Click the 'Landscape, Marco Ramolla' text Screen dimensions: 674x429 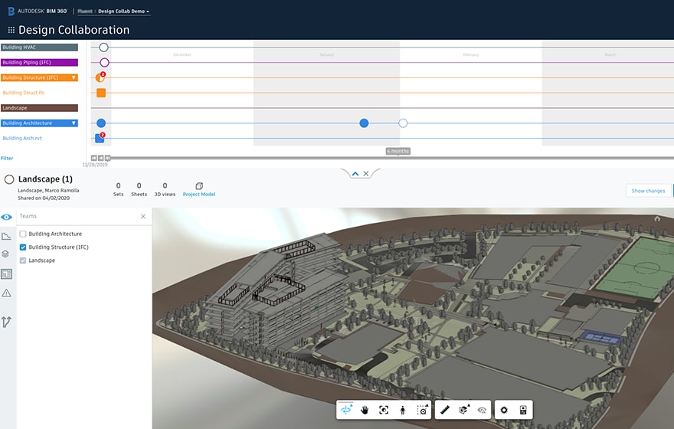pos(48,191)
